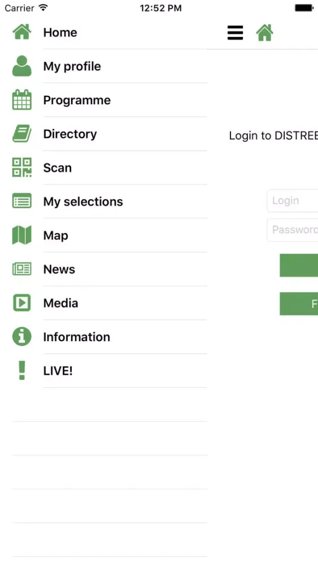Open the book icon for Directory
This screenshot has width=318, height=566.
pos(21,134)
